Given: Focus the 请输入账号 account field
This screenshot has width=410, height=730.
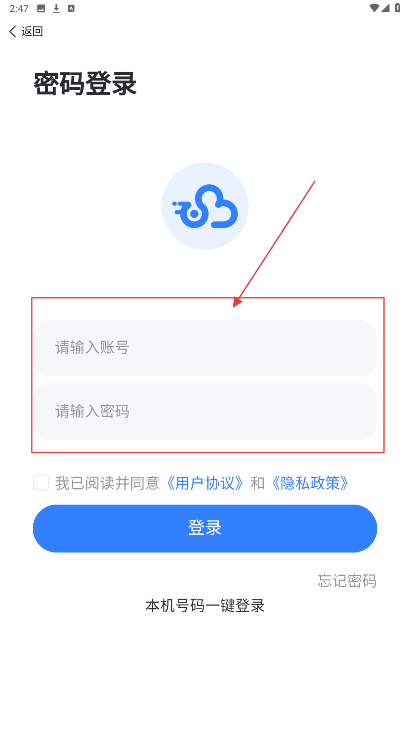Looking at the screenshot, I should click(x=205, y=348).
